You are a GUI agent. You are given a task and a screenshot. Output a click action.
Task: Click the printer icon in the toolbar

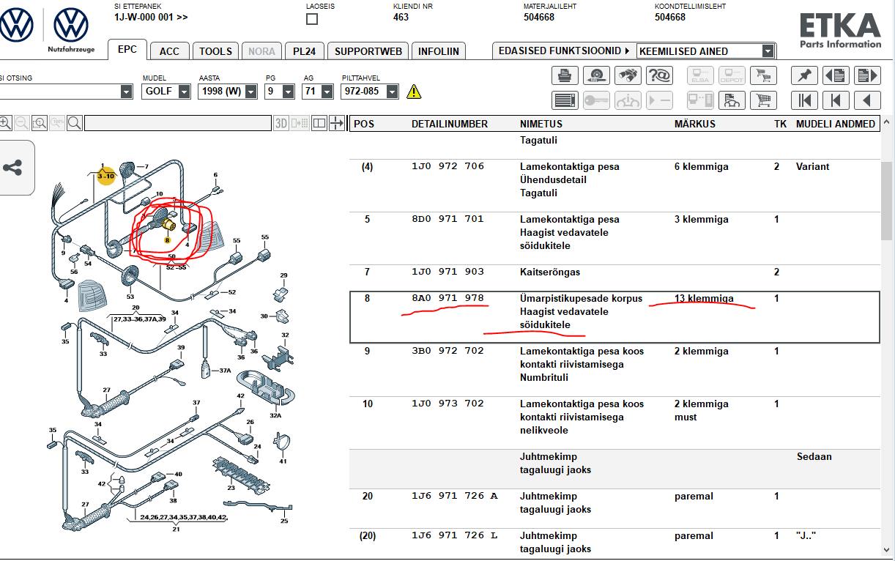coord(565,75)
